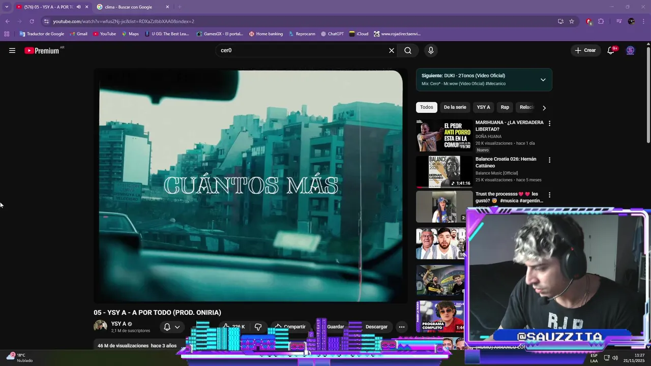Open the media controls toolbar icon
Screen dimensions: 651x366
(x=619, y=21)
